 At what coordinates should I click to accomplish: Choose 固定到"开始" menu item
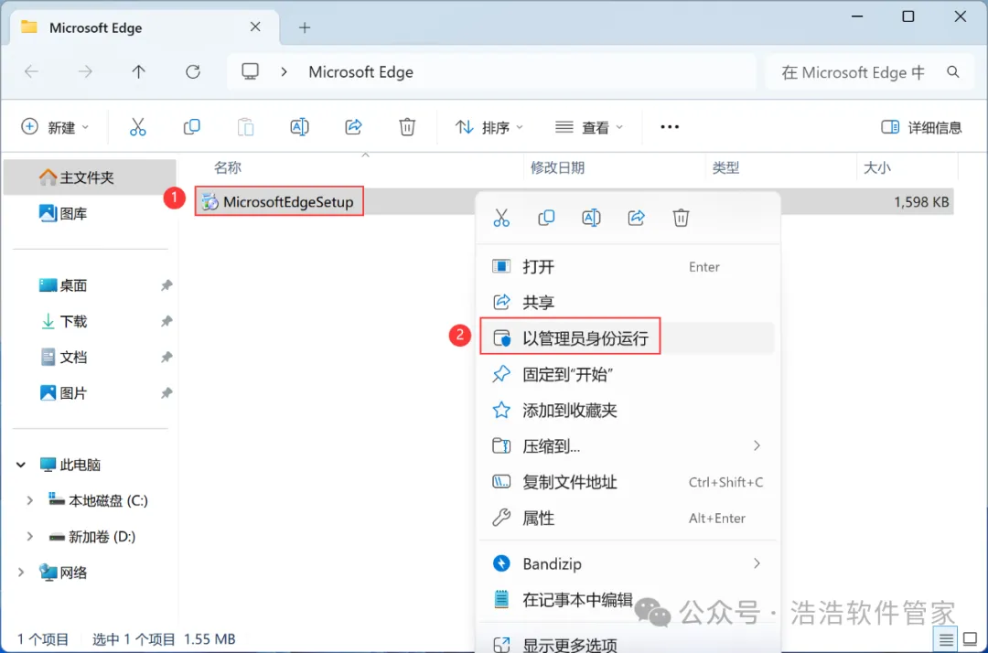click(x=628, y=374)
